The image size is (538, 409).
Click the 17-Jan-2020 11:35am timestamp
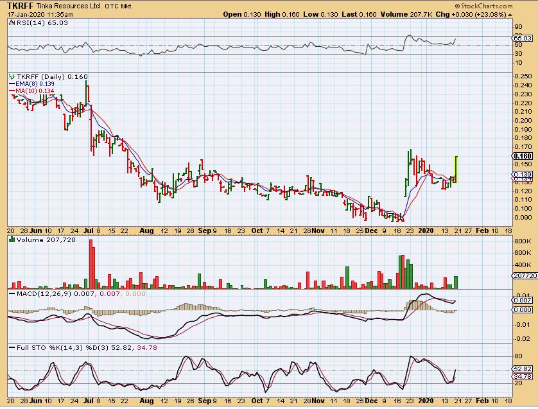(35, 14)
